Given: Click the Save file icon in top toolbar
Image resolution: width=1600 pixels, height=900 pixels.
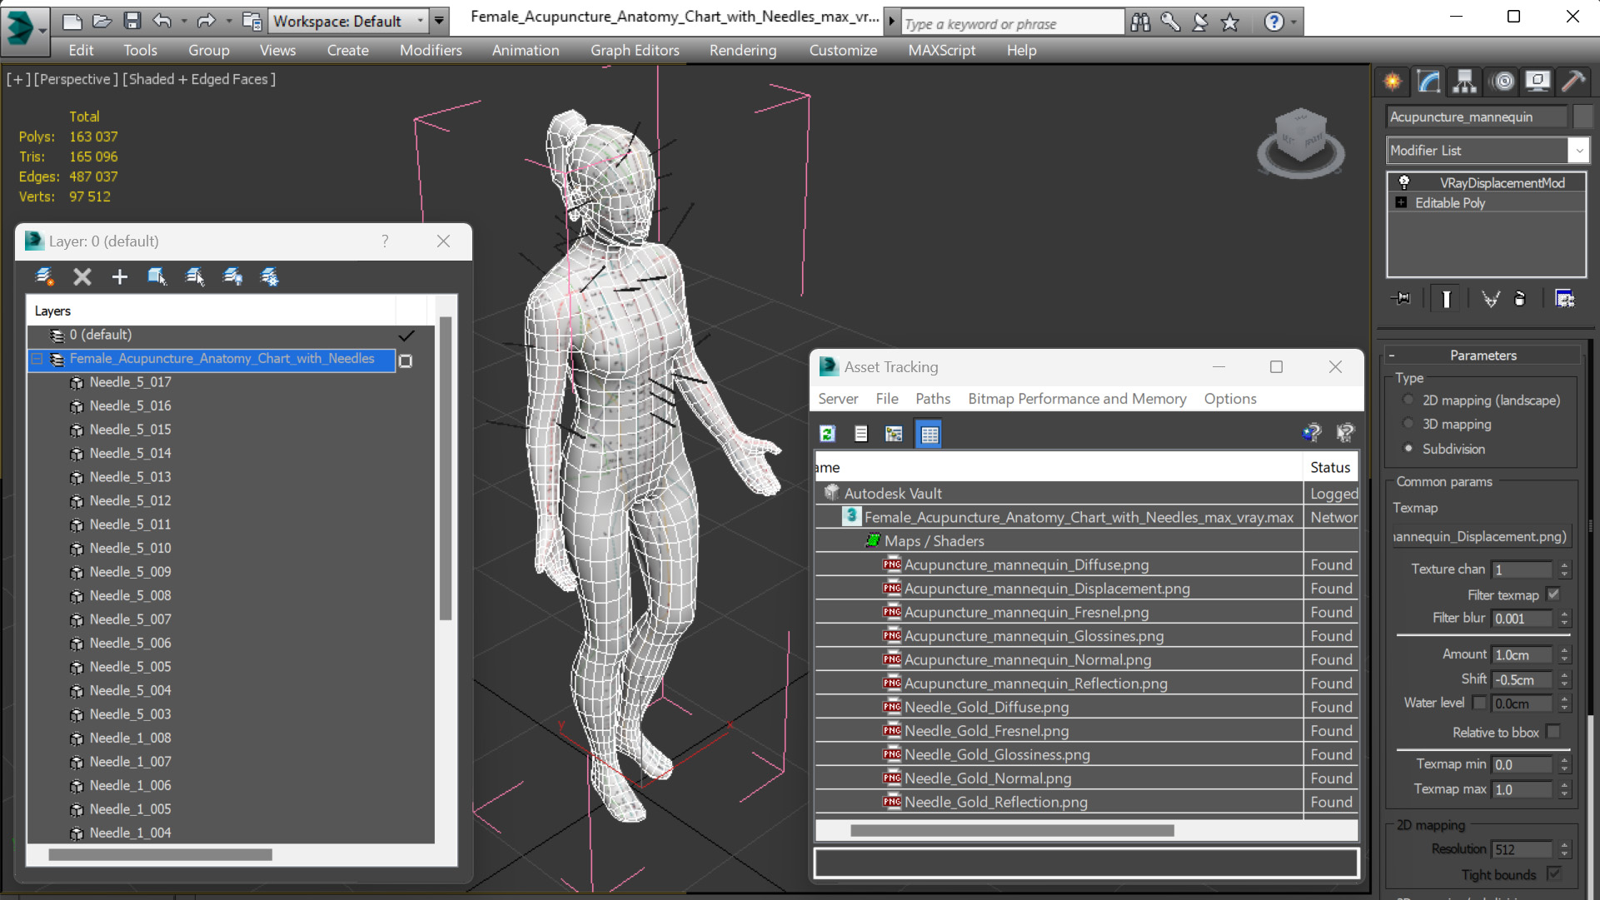Looking at the screenshot, I should click(x=132, y=21).
